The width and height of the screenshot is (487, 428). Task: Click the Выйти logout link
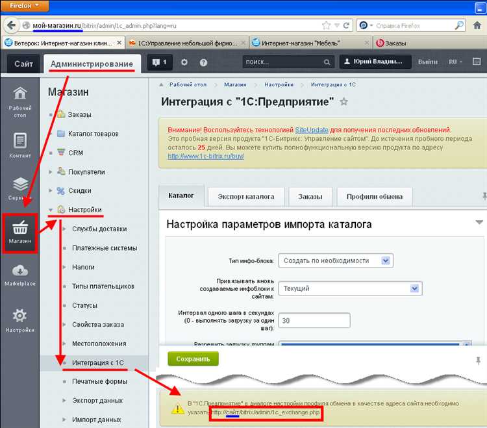point(428,62)
